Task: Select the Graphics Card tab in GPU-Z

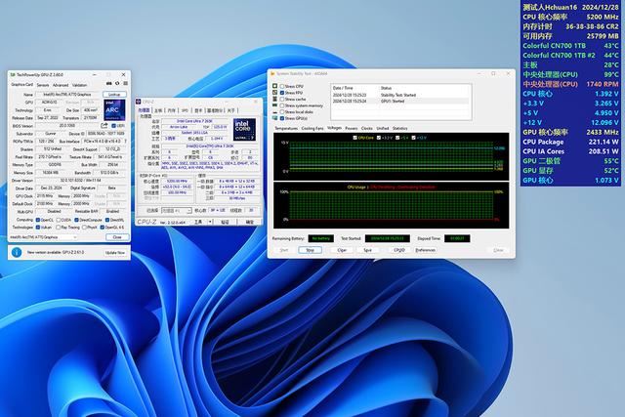Action: (x=21, y=85)
